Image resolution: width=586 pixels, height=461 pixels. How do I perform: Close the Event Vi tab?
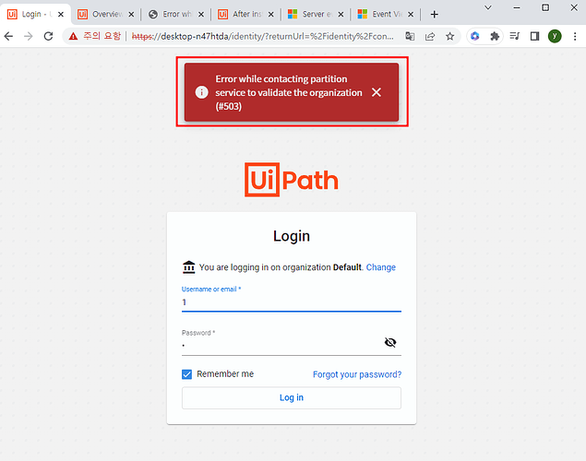pyautogui.click(x=411, y=15)
